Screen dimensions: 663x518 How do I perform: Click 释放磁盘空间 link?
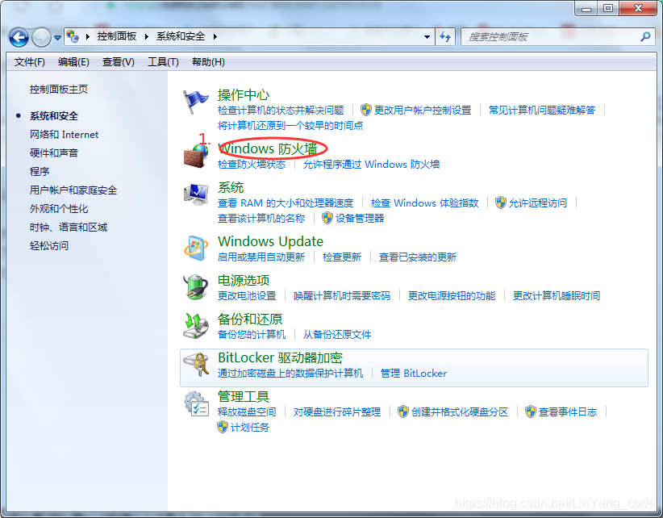[x=247, y=411]
